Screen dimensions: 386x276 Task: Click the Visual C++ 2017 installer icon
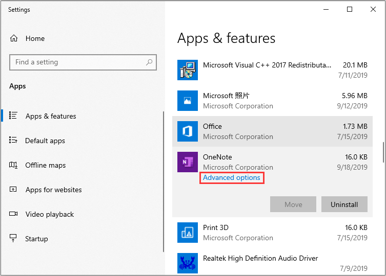tap(188, 70)
